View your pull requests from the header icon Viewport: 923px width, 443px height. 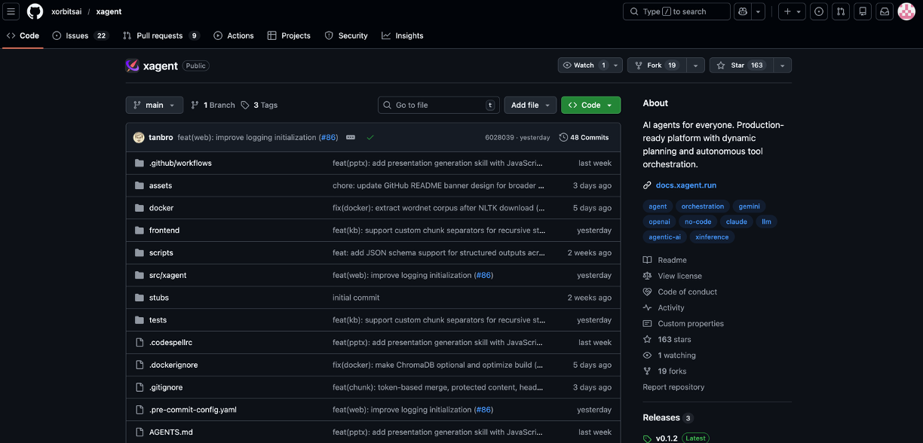840,11
